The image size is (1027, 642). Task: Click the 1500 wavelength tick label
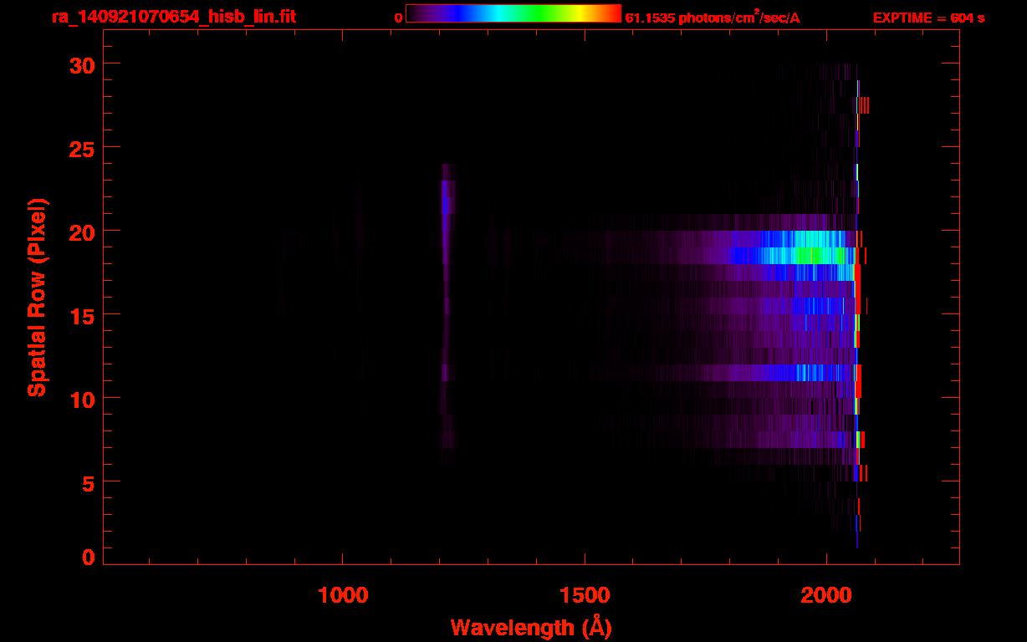click(x=585, y=595)
